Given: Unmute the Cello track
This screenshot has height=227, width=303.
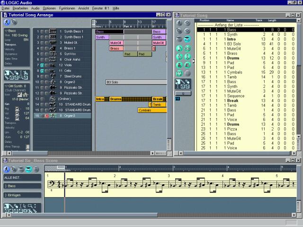Looking at the screenshot, I should point(42,70).
